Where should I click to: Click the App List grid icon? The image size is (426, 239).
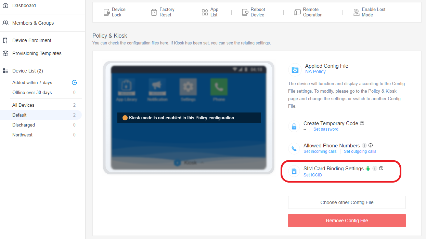pyautogui.click(x=205, y=12)
